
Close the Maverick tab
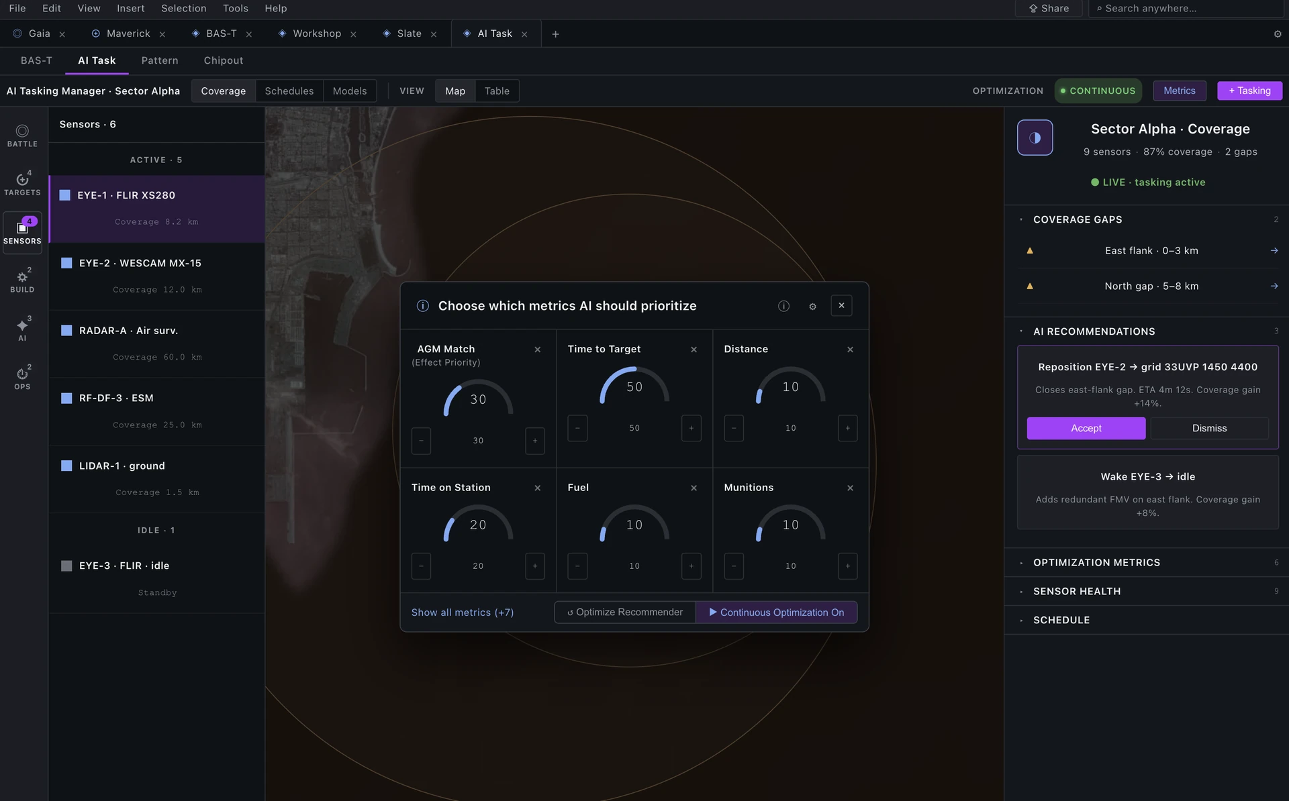click(162, 34)
